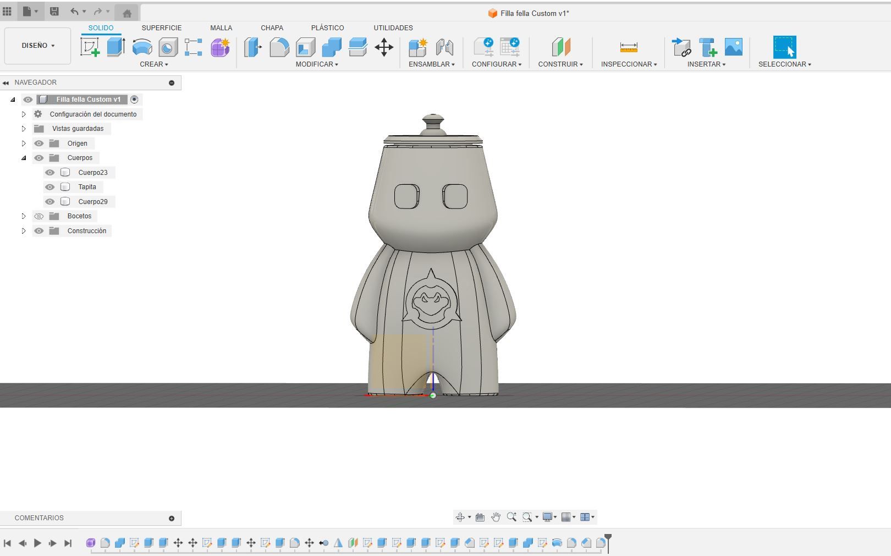Select the Shell tool
This screenshot has width=891, height=556.
tap(305, 47)
